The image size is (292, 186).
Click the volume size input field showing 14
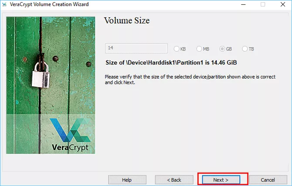click(136, 48)
